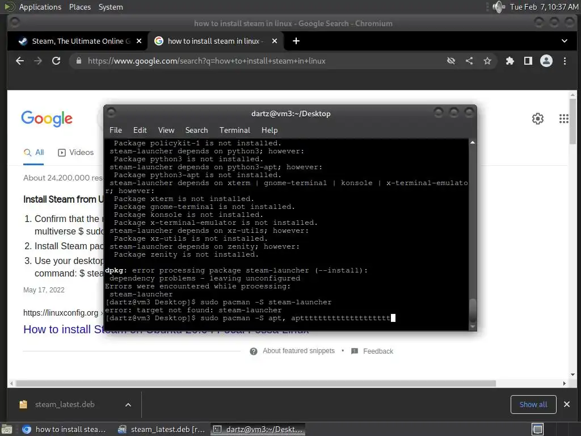Screen dimensions: 581x436
Task: Open the terminal Help menu
Action: [270, 130]
